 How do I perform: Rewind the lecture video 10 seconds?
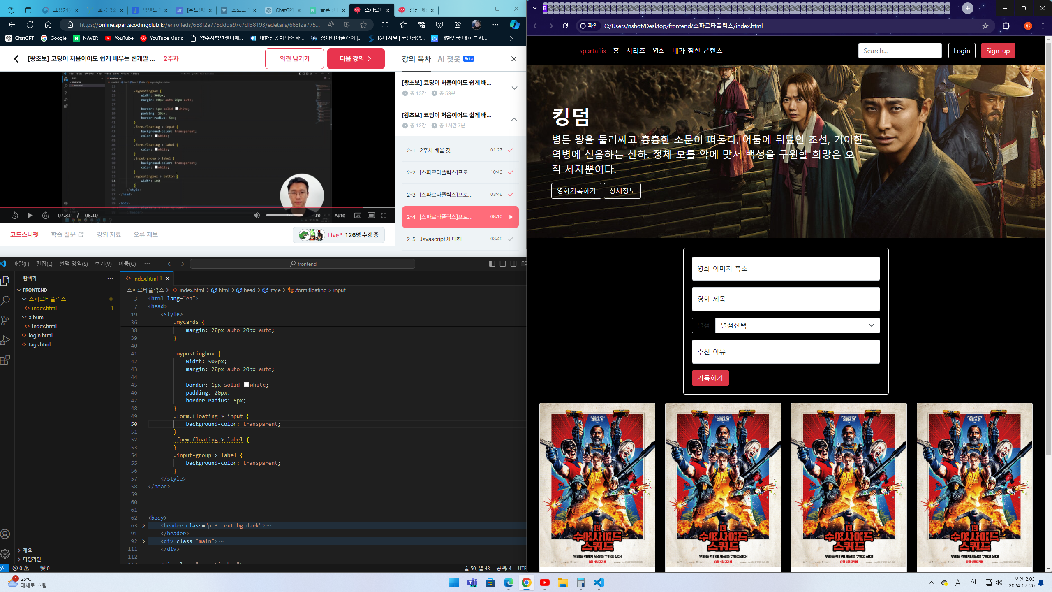click(15, 215)
